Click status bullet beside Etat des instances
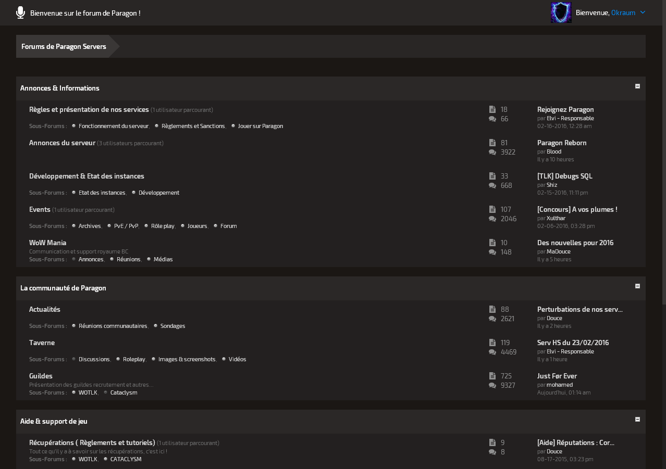 (x=74, y=193)
